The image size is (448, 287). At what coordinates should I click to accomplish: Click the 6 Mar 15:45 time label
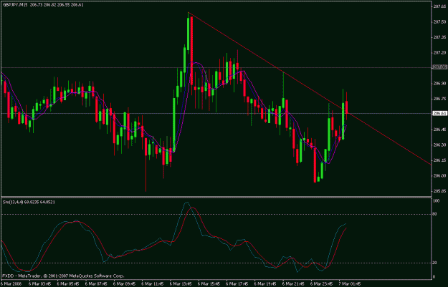pos(209,284)
